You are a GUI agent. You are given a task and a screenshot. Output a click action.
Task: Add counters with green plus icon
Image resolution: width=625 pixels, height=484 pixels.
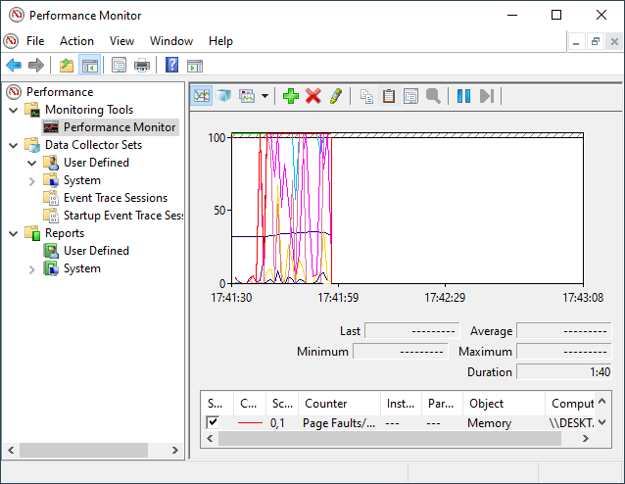(291, 96)
